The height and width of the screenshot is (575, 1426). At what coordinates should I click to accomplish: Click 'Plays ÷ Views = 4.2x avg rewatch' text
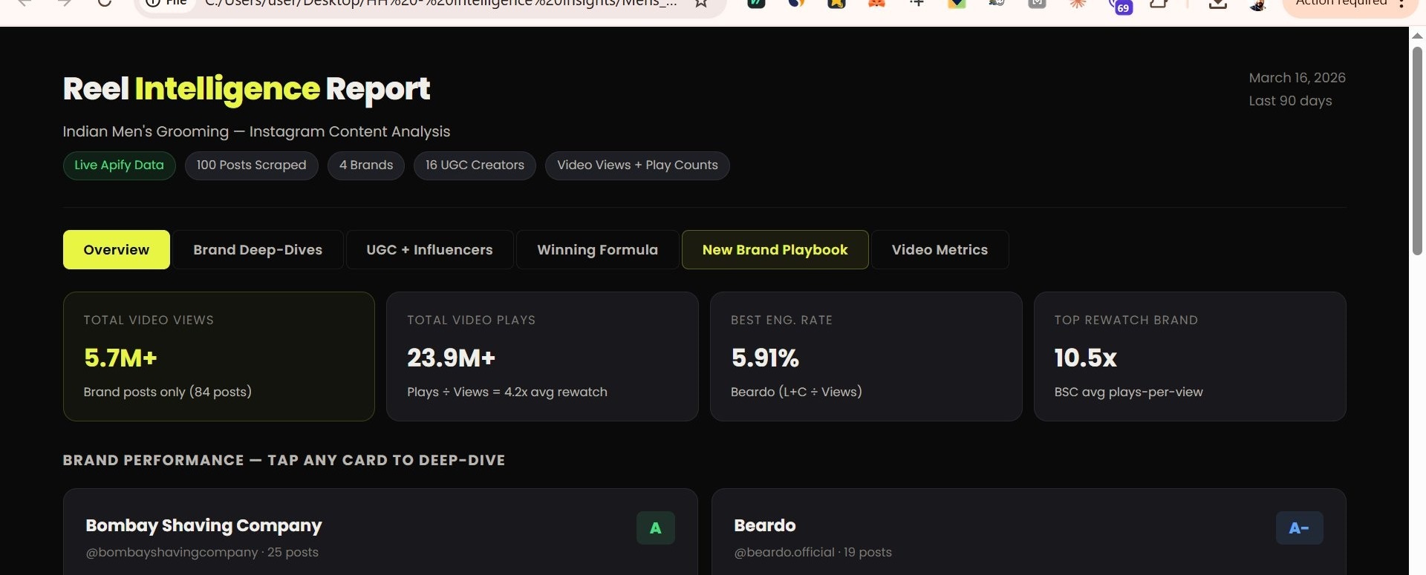click(x=507, y=392)
